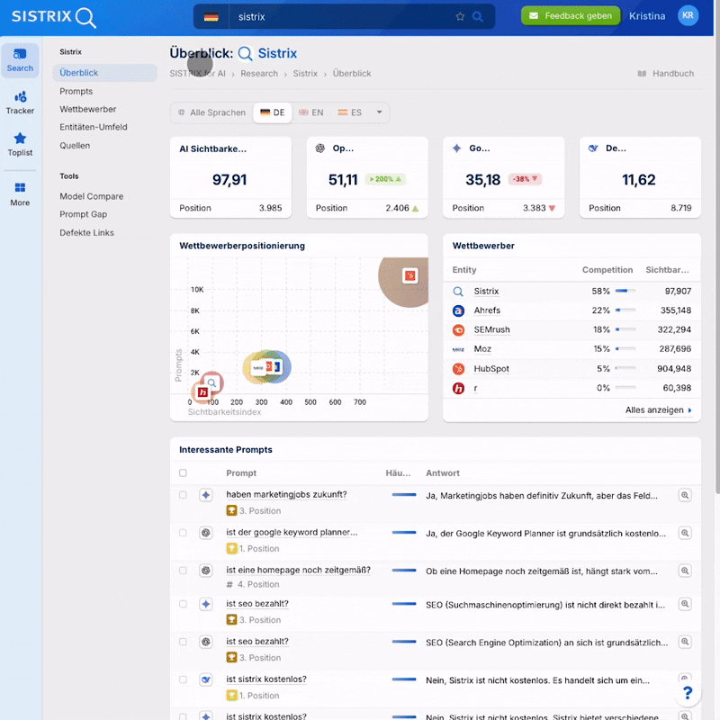
Task: Check the 'haben marketingjobs zukunft?' row checkbox
Action: tap(183, 495)
